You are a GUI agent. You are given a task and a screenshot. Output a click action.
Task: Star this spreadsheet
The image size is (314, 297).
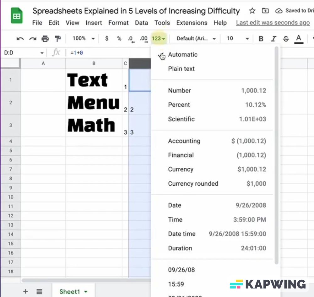pyautogui.click(x=252, y=10)
